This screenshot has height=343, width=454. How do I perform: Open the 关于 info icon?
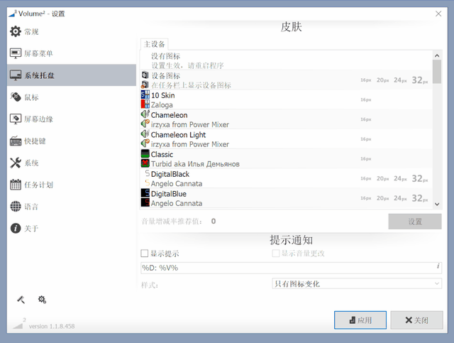click(16, 228)
